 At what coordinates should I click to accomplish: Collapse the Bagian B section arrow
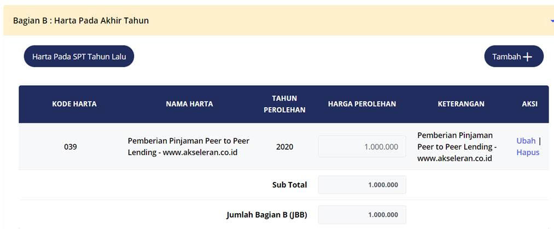click(551, 21)
